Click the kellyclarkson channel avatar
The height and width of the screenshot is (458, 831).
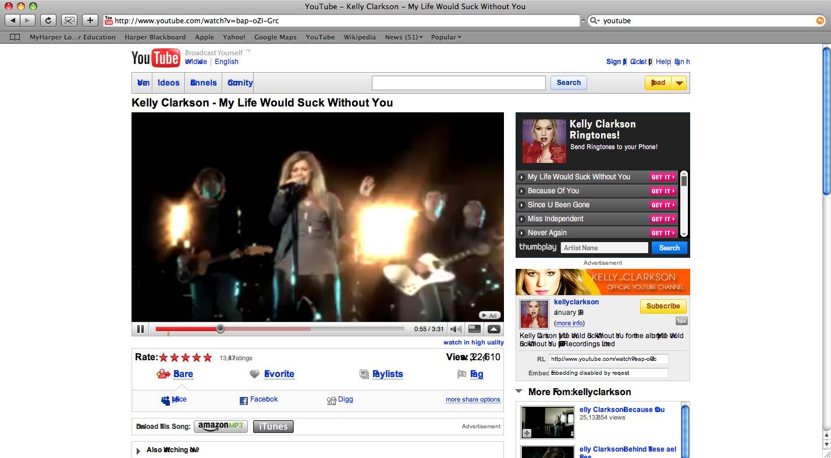534,314
